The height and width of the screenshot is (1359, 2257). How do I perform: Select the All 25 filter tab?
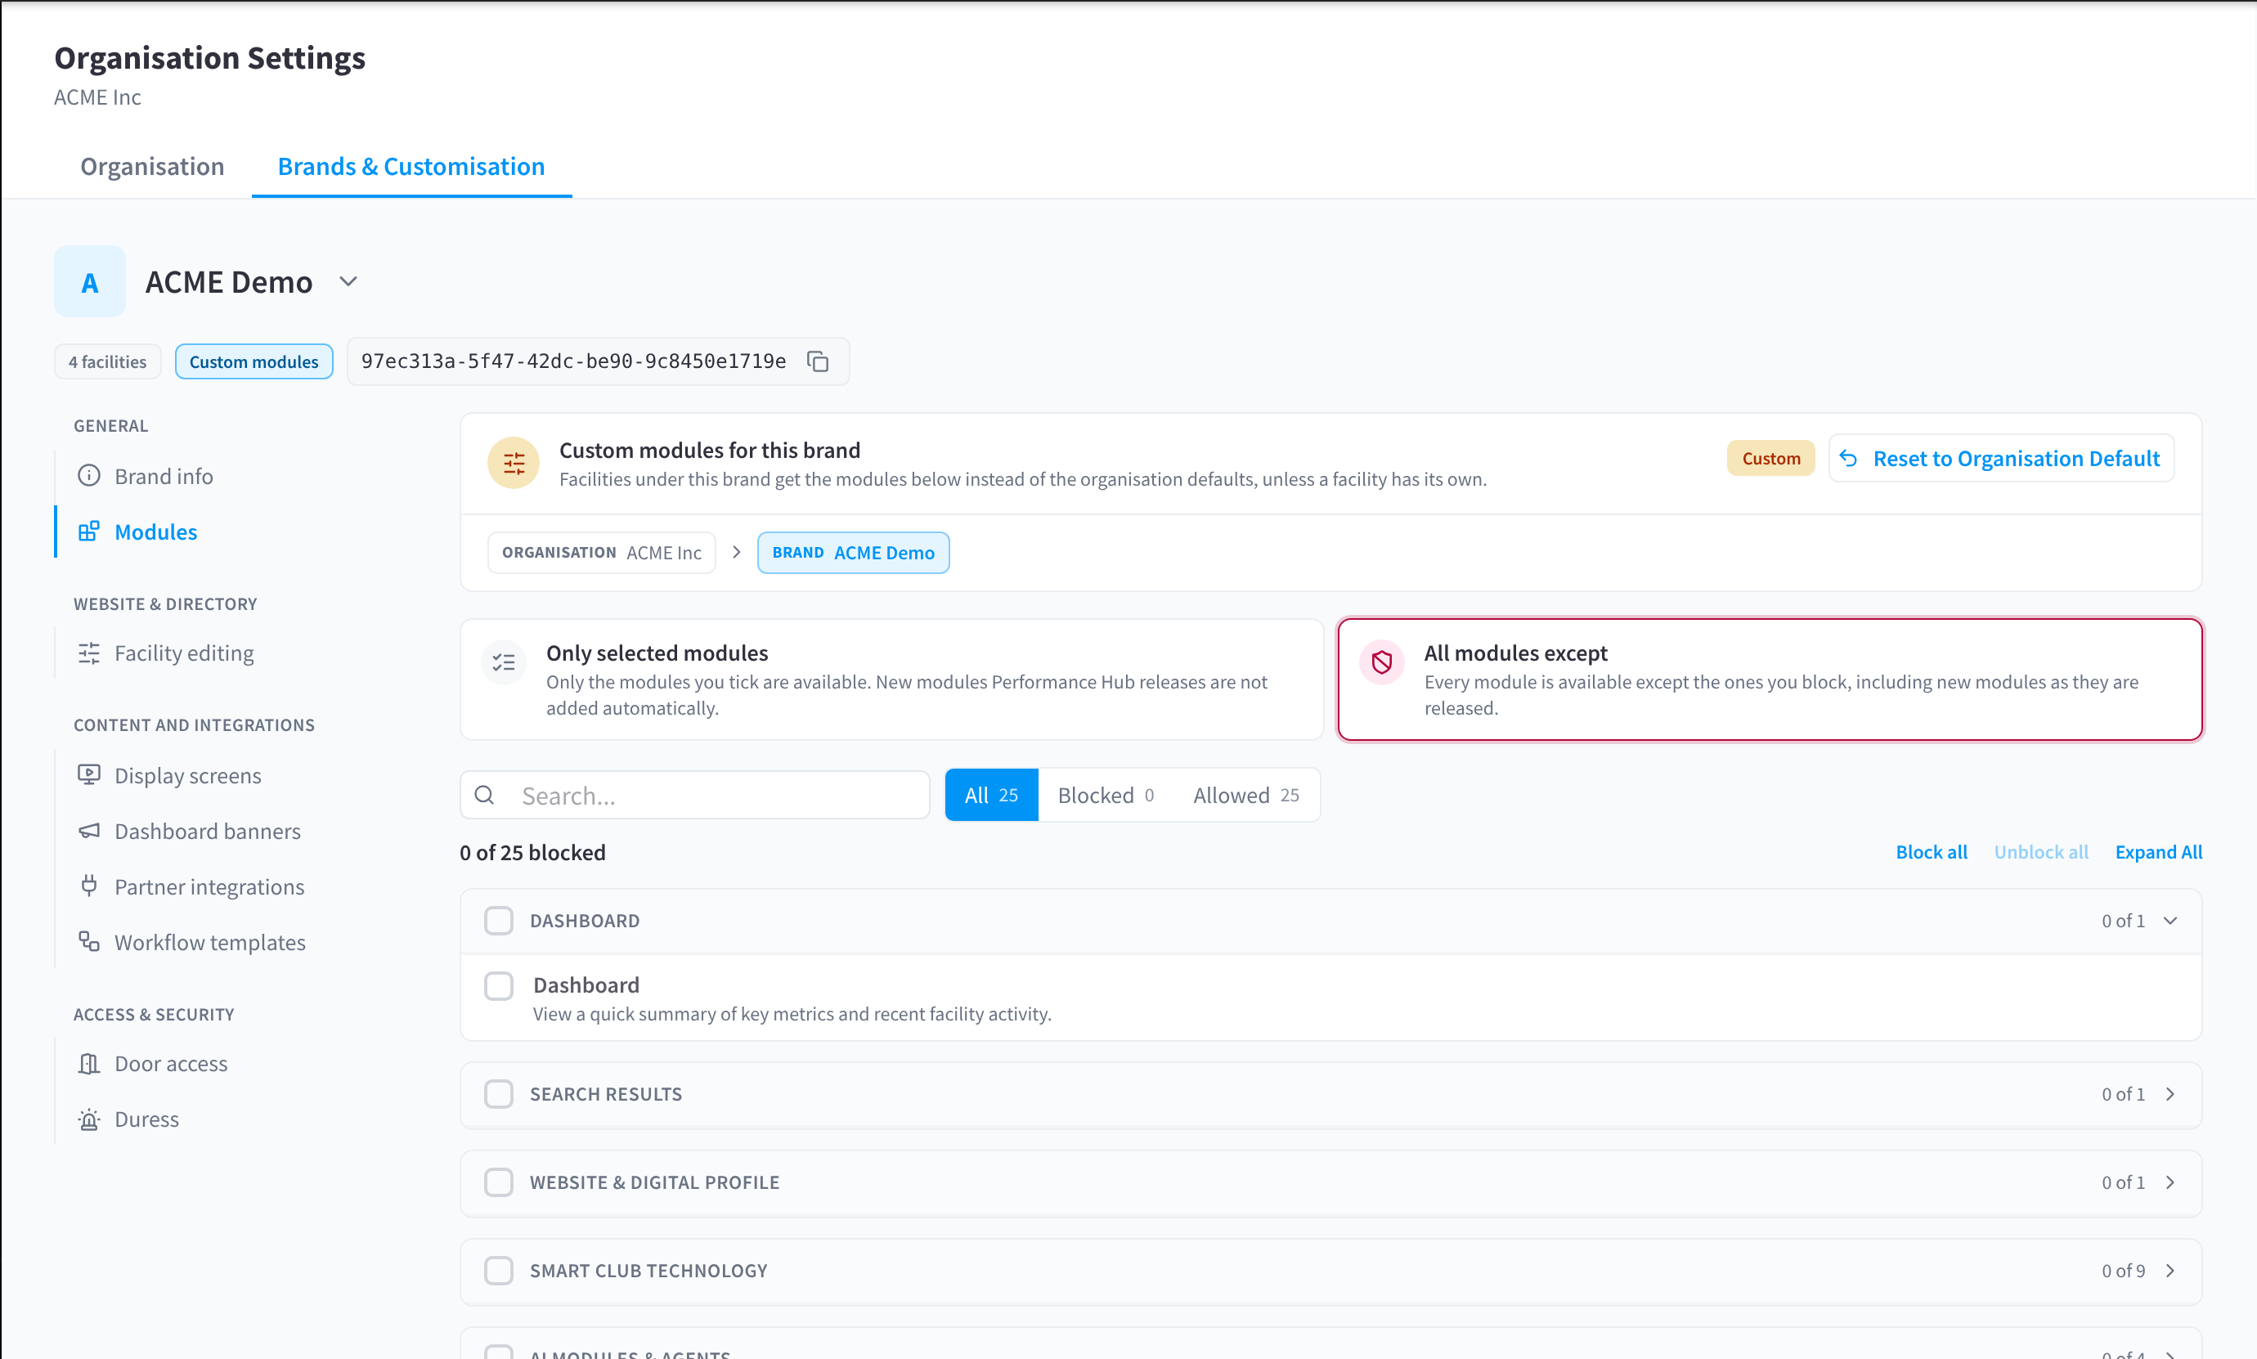tap(992, 795)
